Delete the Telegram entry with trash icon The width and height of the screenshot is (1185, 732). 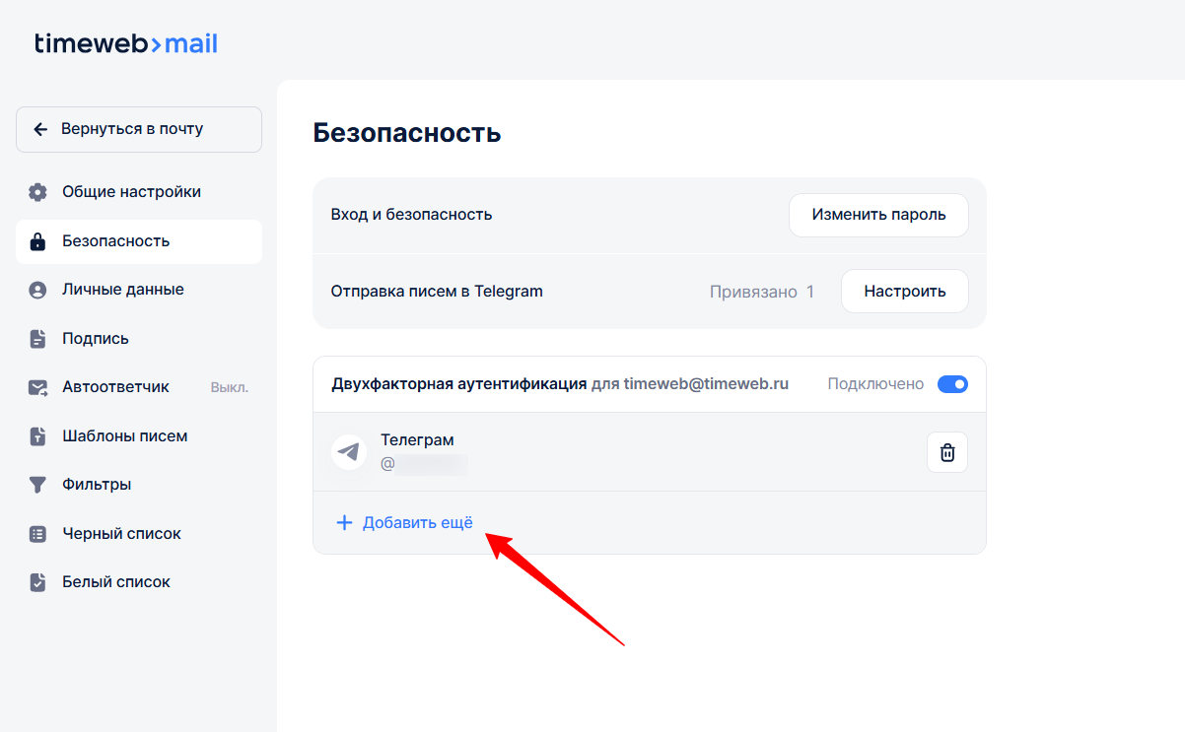pos(946,452)
